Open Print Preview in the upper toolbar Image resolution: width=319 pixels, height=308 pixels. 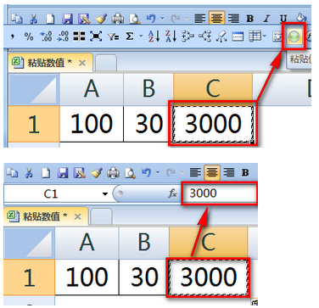(133, 19)
